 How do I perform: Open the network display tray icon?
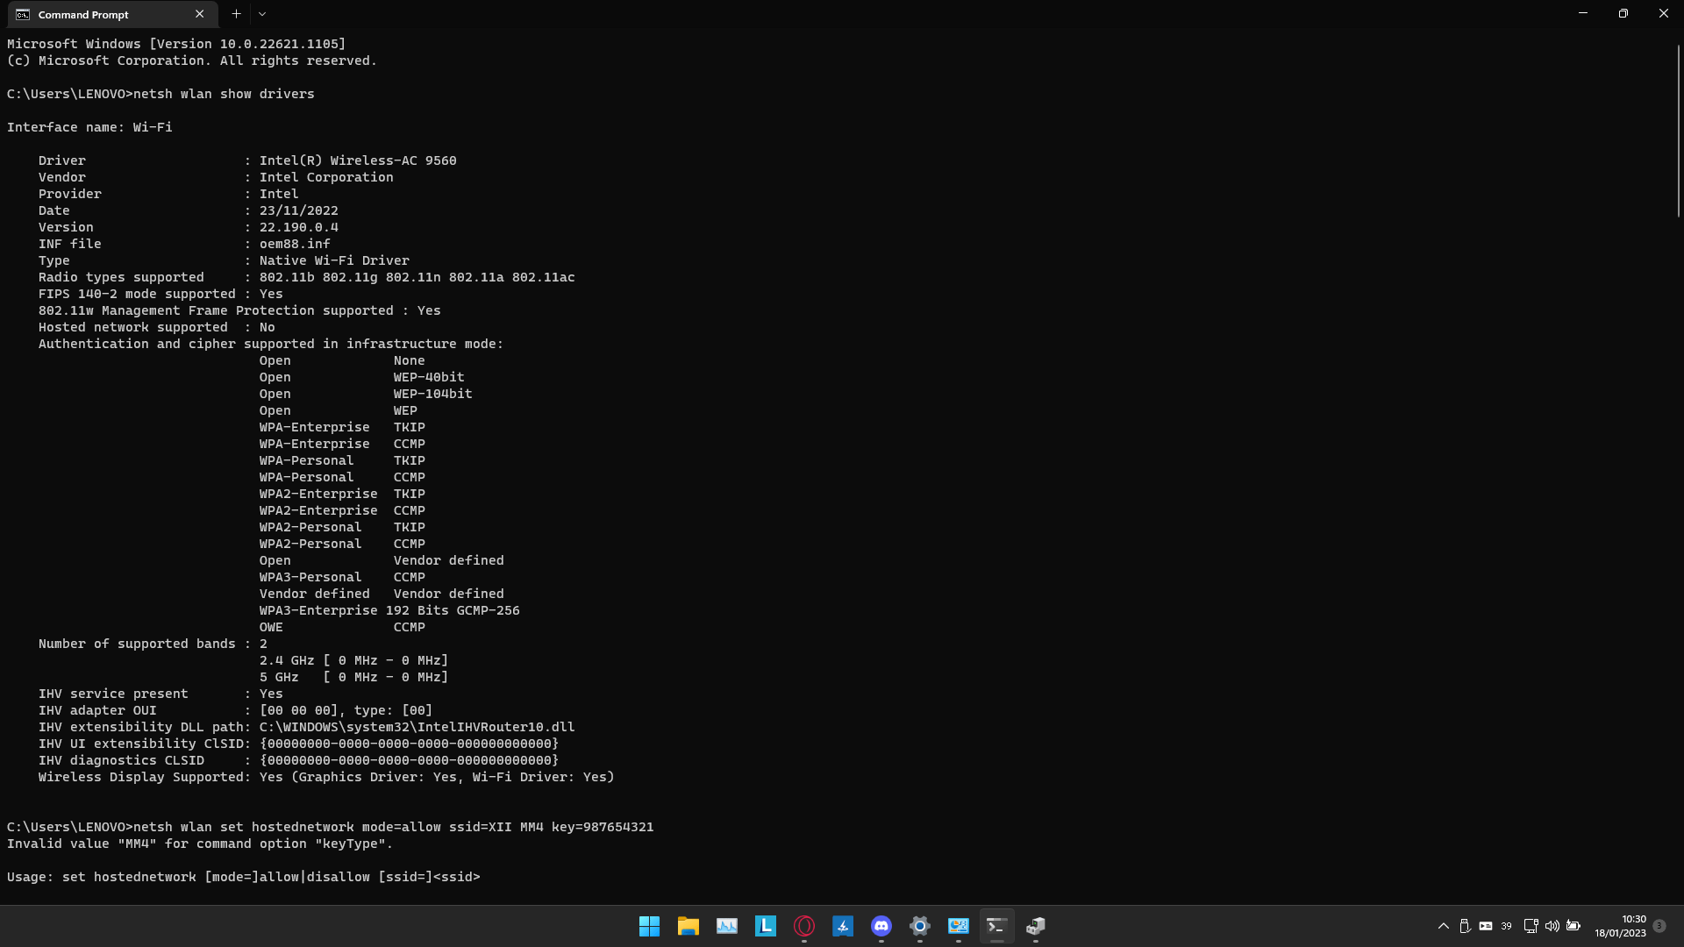[x=1531, y=926]
